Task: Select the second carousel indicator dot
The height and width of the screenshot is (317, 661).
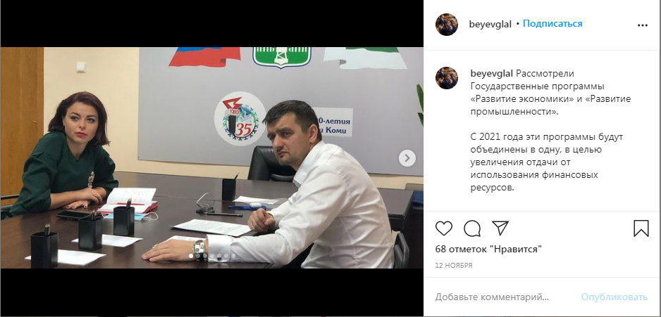Action: 198,256
